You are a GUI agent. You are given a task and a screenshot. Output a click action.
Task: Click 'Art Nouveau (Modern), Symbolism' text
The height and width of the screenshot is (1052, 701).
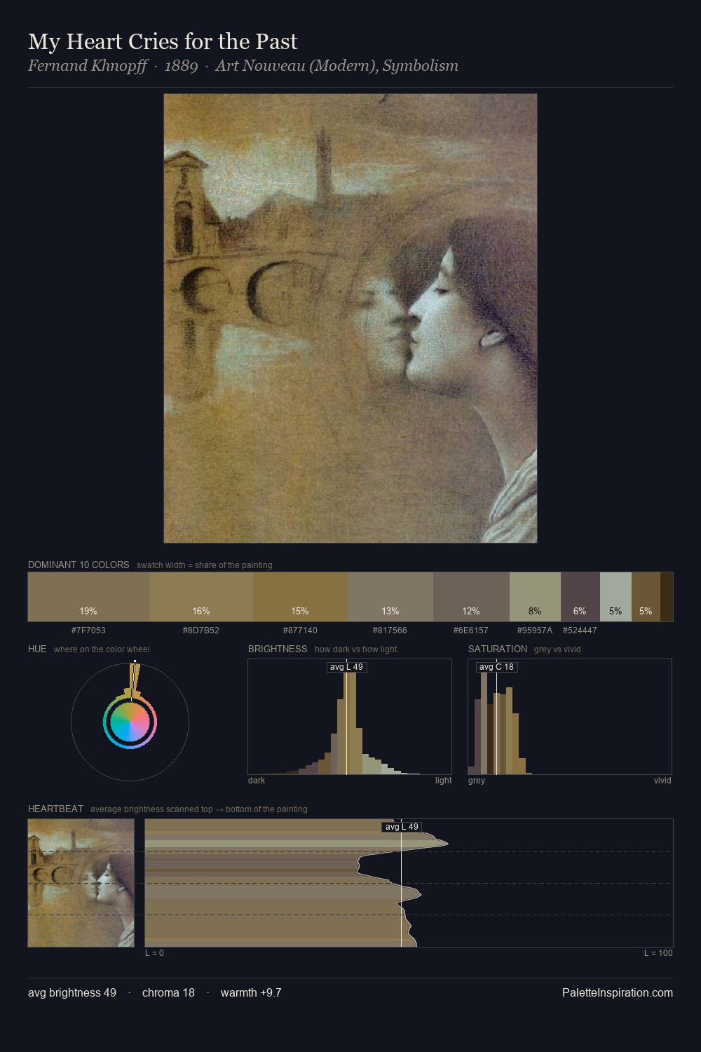coord(337,66)
